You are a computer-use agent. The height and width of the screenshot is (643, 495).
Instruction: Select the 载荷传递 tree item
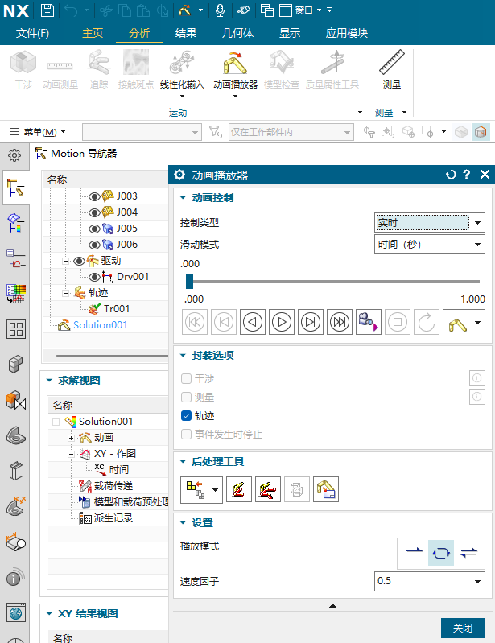coord(113,486)
